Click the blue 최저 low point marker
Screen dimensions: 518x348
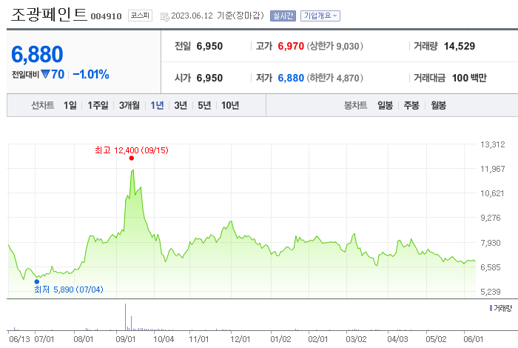click(x=37, y=282)
